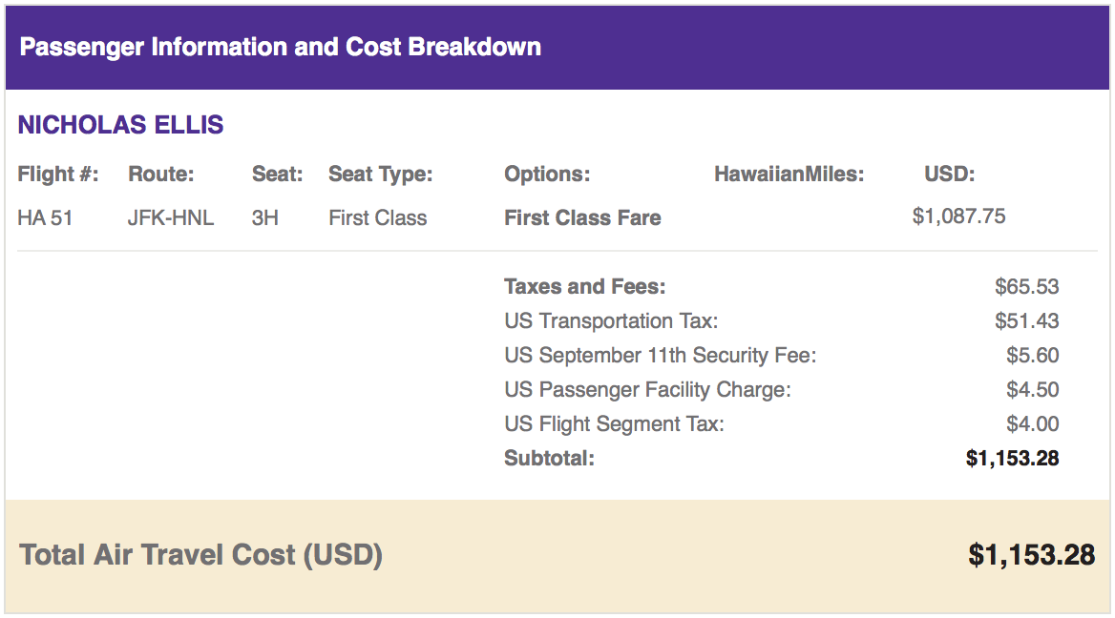Click flight number HA 51
The height and width of the screenshot is (618, 1115).
[45, 217]
